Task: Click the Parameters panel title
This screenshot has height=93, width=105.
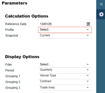Action: 15,3
